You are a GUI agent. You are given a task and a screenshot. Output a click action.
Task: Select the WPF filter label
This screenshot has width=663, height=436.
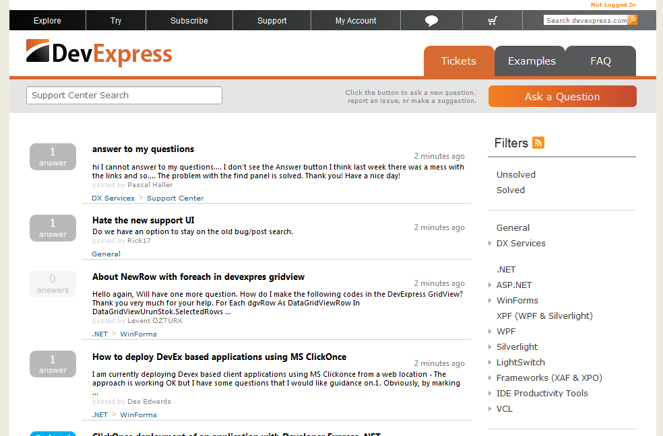tap(506, 332)
